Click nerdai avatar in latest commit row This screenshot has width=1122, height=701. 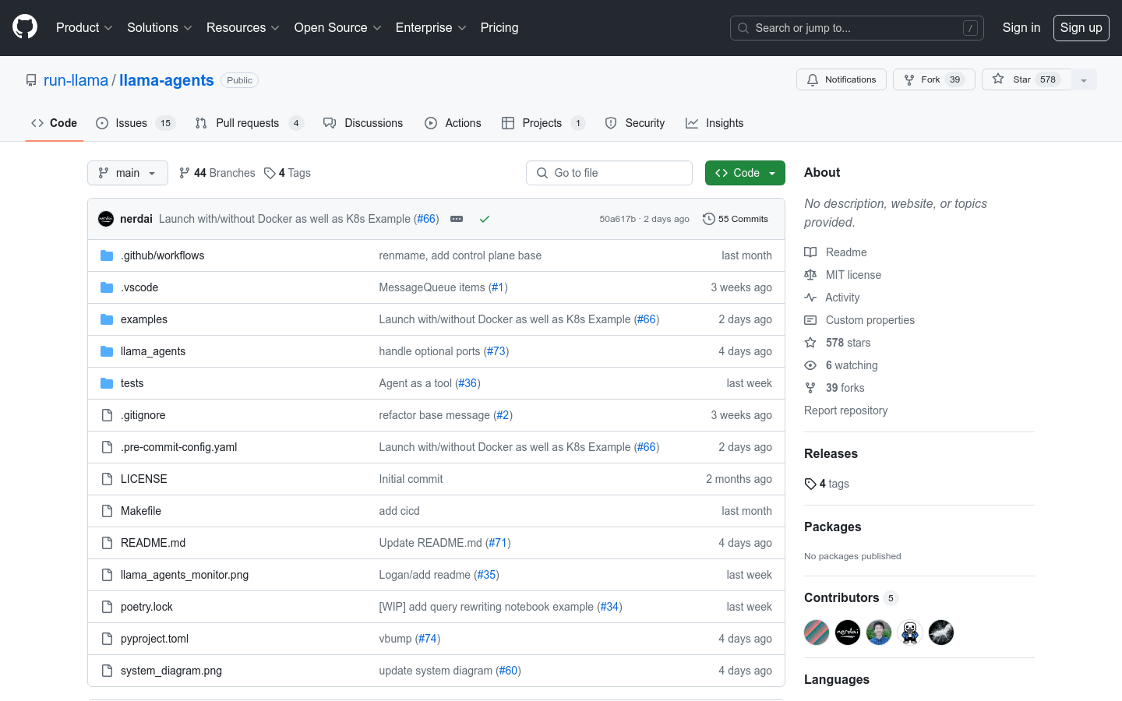pos(106,219)
